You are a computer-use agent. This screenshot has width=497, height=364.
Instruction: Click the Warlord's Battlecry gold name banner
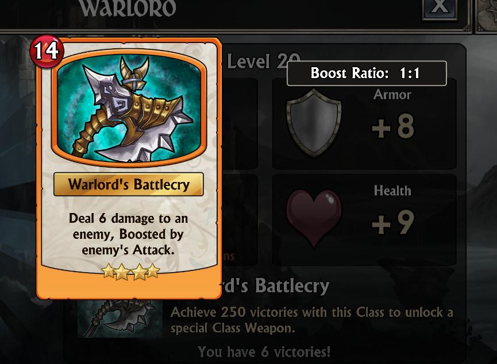(128, 184)
